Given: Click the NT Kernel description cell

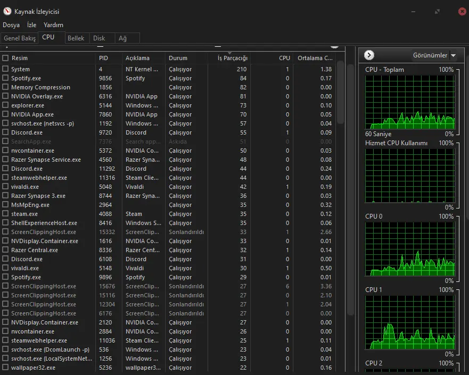Looking at the screenshot, I should [x=142, y=69].
